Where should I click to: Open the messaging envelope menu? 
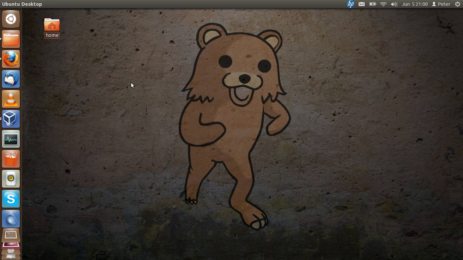(362, 4)
